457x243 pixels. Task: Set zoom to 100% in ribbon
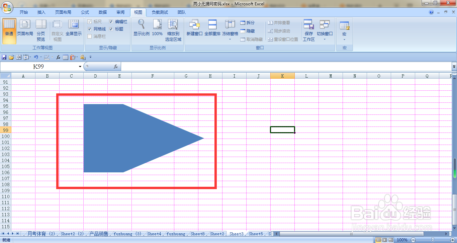coord(157,28)
